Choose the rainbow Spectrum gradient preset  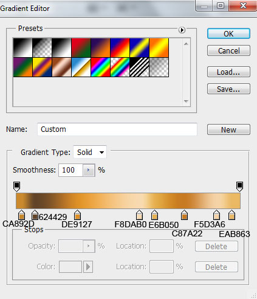pos(100,67)
